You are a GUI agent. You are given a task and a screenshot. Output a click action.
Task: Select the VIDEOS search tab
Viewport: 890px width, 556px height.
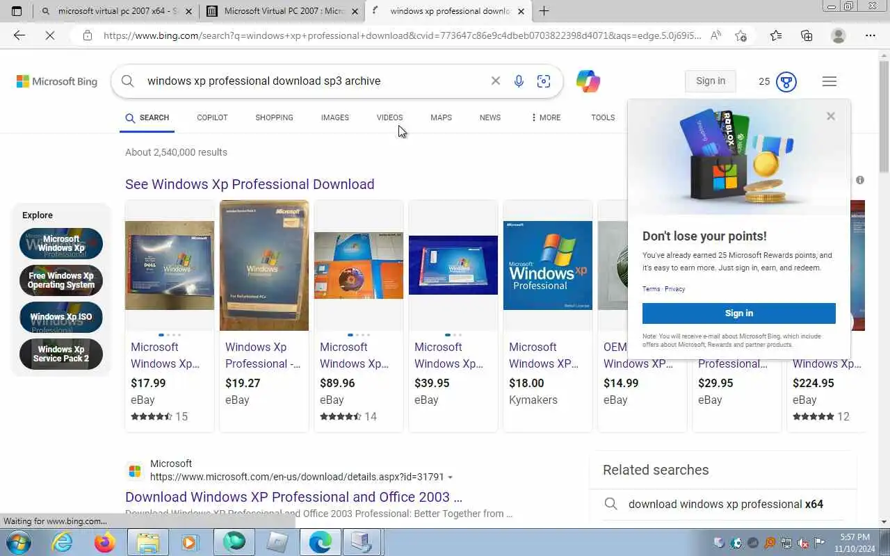pyautogui.click(x=389, y=117)
